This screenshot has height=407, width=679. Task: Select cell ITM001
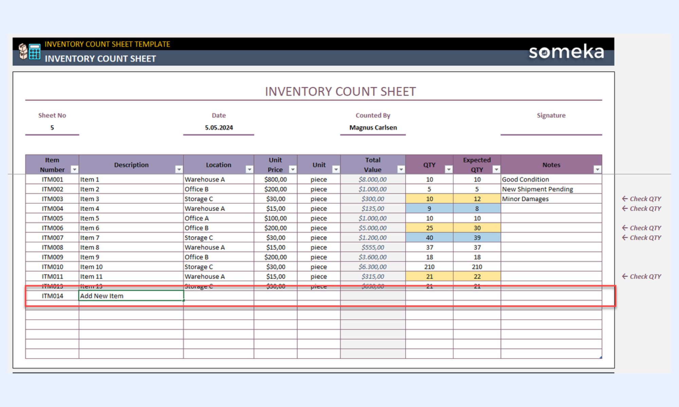click(x=52, y=179)
